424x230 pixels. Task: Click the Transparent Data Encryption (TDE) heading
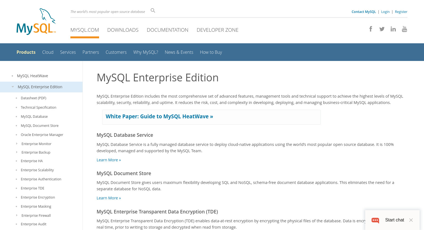[x=157, y=212]
